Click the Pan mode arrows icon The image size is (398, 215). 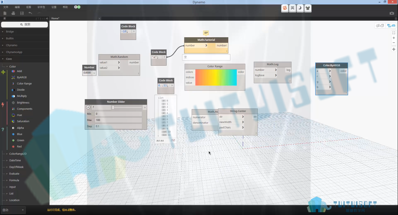coord(394,49)
